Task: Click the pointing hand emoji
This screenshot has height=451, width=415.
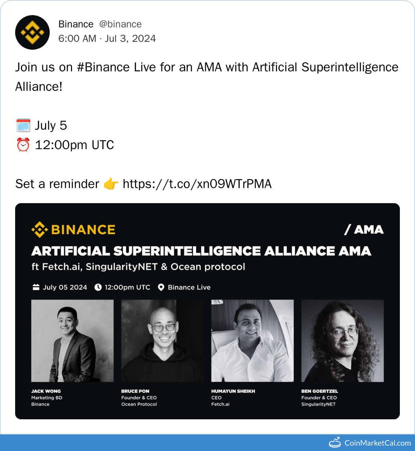Action: pos(111,184)
